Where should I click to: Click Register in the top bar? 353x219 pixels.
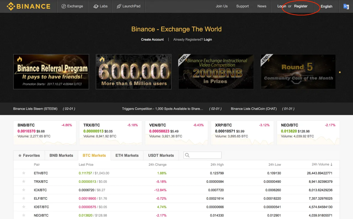[301, 6]
